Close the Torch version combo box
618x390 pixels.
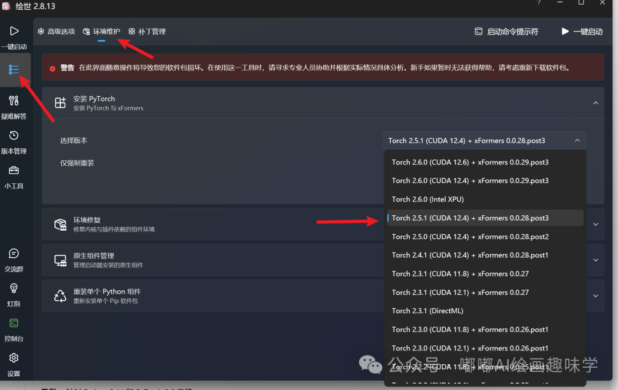coord(485,140)
